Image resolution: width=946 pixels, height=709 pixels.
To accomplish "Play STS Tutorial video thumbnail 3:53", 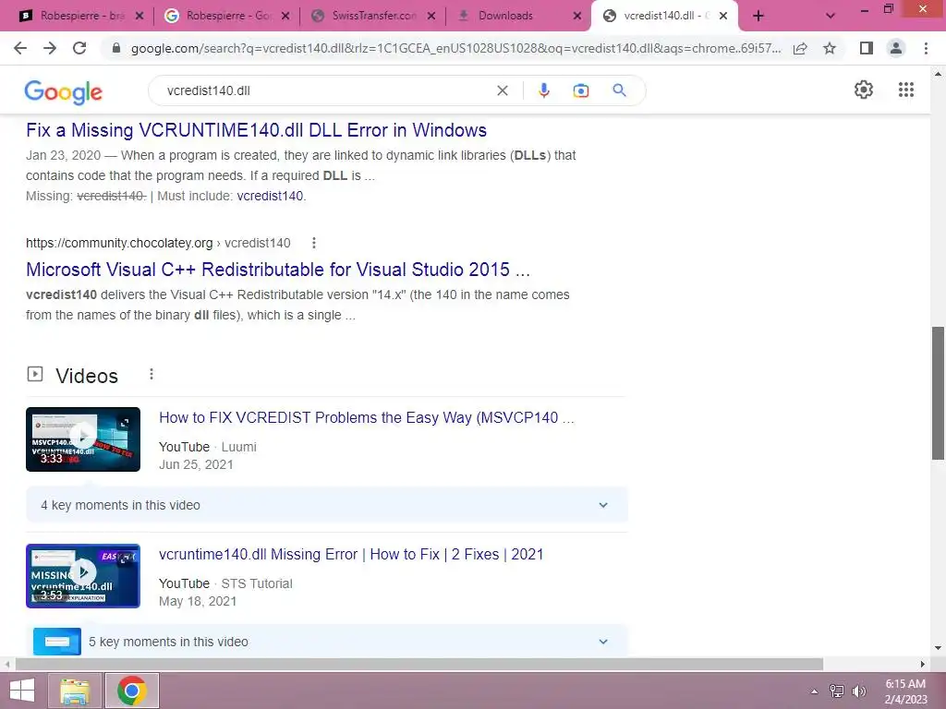I will (x=83, y=576).
